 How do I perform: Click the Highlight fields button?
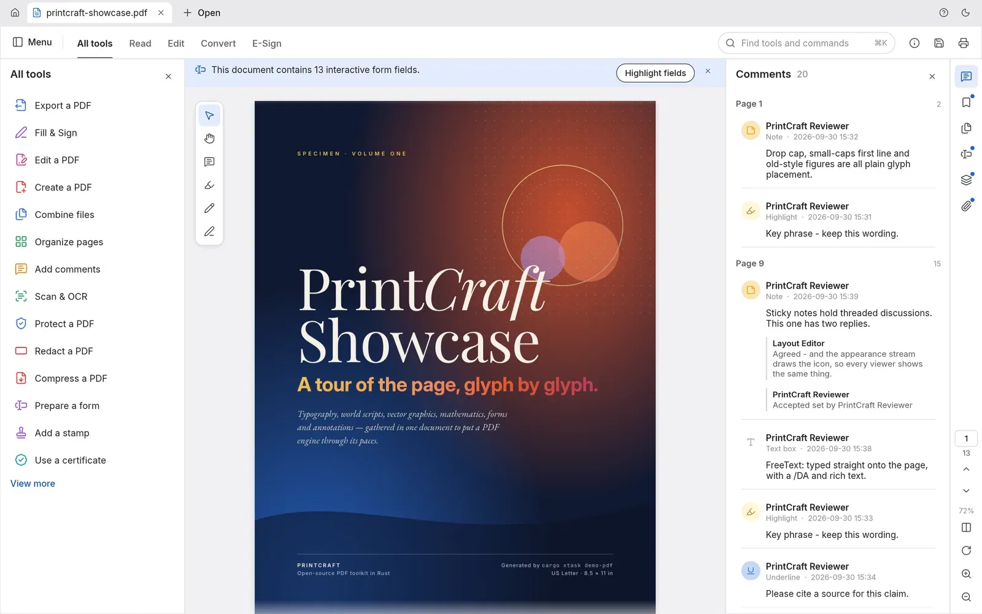click(x=655, y=73)
